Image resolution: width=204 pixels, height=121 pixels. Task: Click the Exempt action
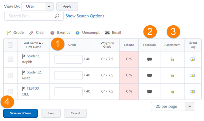pos(60,33)
